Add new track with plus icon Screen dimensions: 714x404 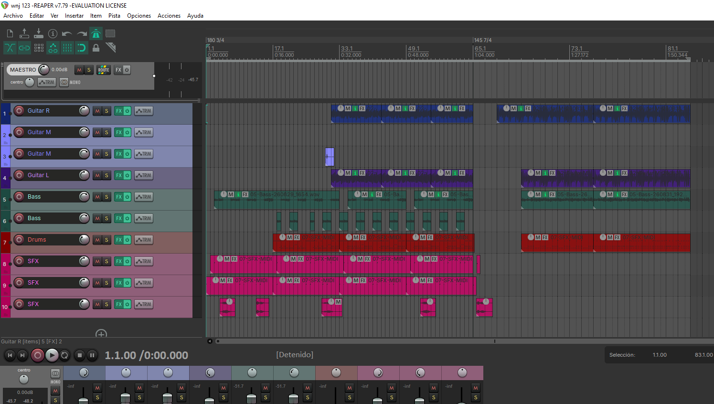pyautogui.click(x=101, y=334)
